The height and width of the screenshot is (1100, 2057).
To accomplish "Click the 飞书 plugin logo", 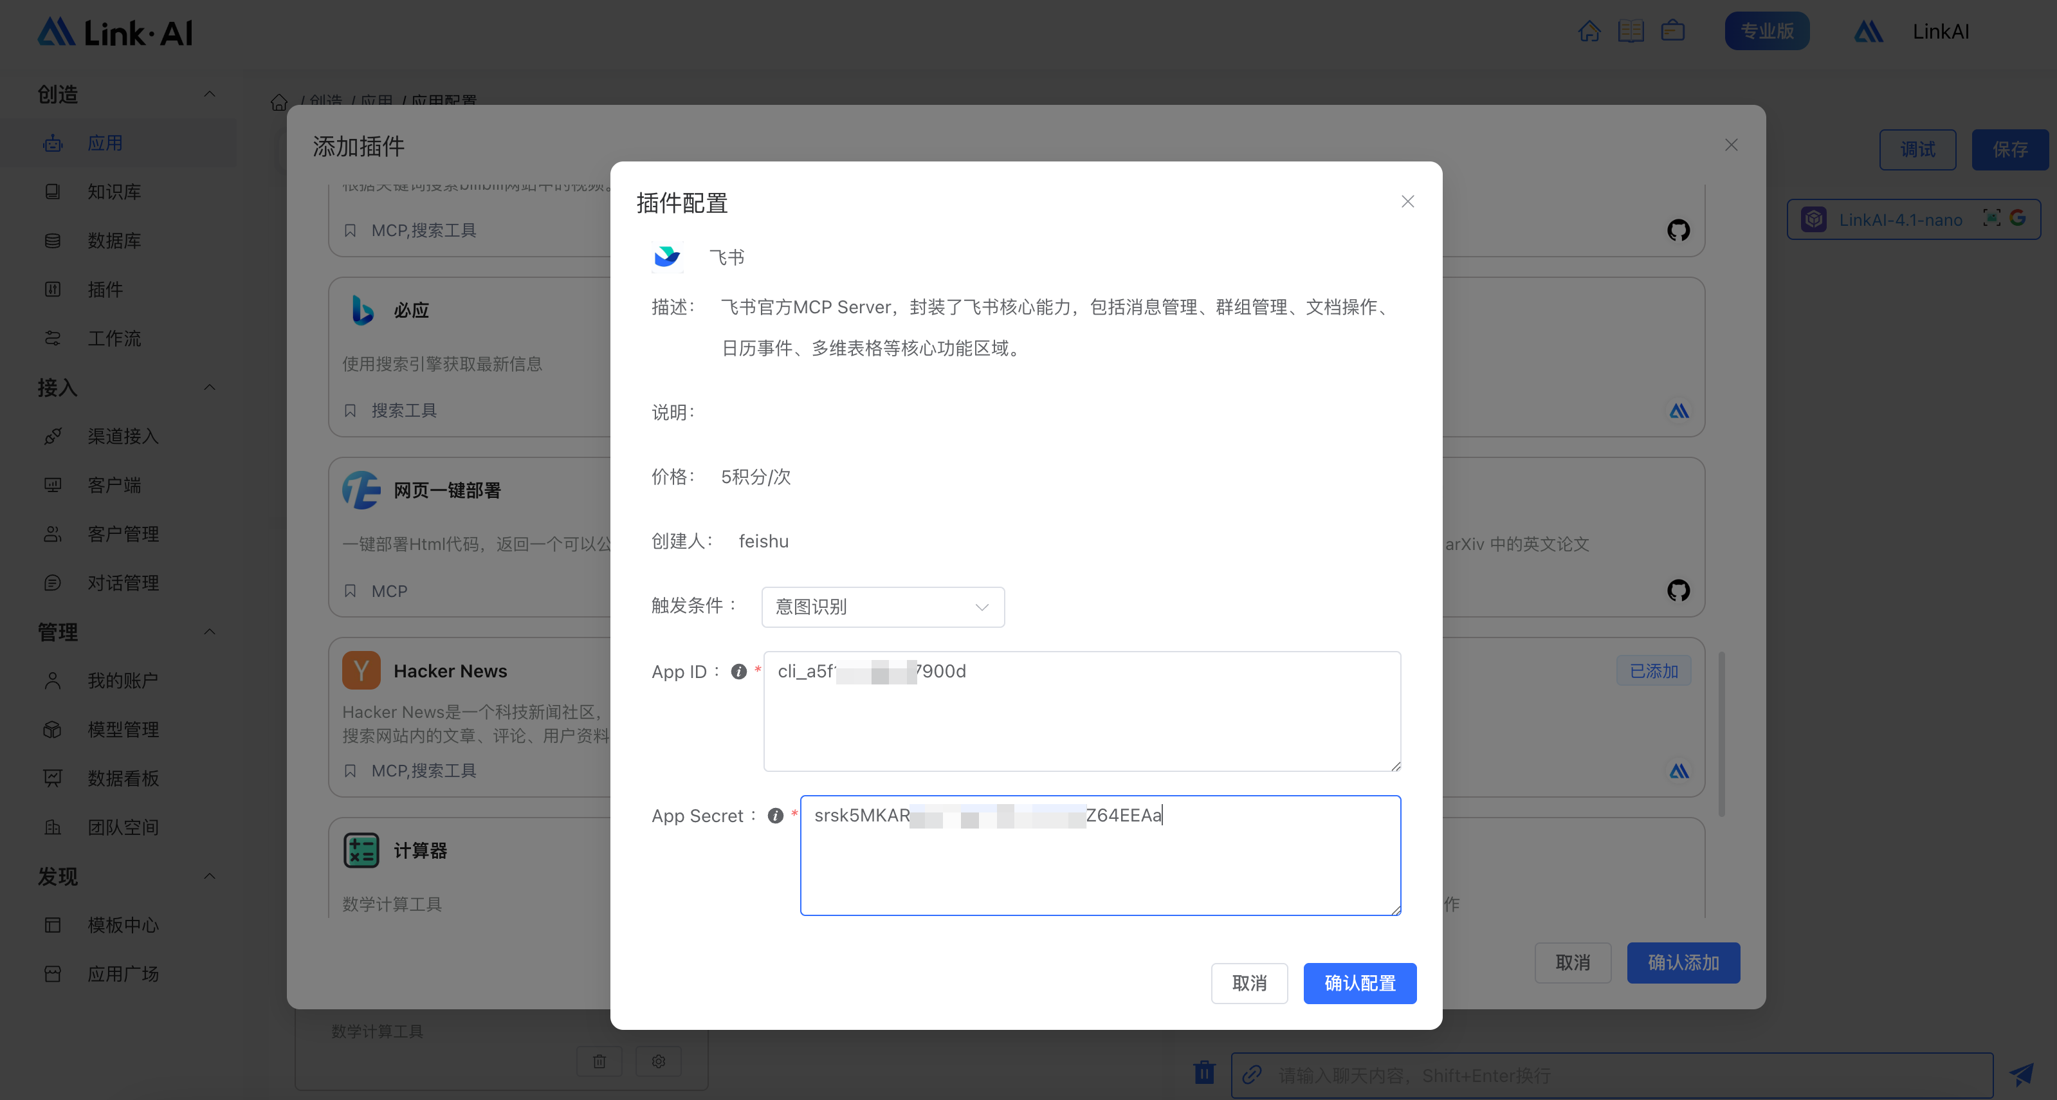I will (667, 257).
